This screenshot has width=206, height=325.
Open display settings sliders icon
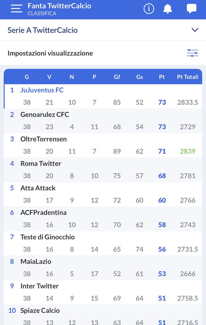tap(192, 53)
